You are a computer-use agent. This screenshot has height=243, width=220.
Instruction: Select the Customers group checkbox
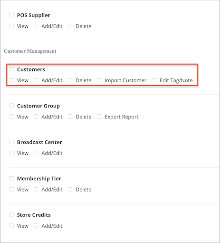11,69
